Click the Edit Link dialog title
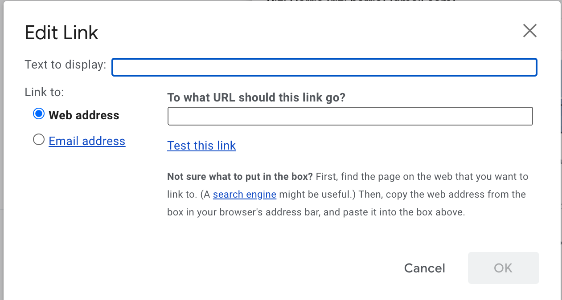The height and width of the screenshot is (300, 562). pyautogui.click(x=62, y=33)
